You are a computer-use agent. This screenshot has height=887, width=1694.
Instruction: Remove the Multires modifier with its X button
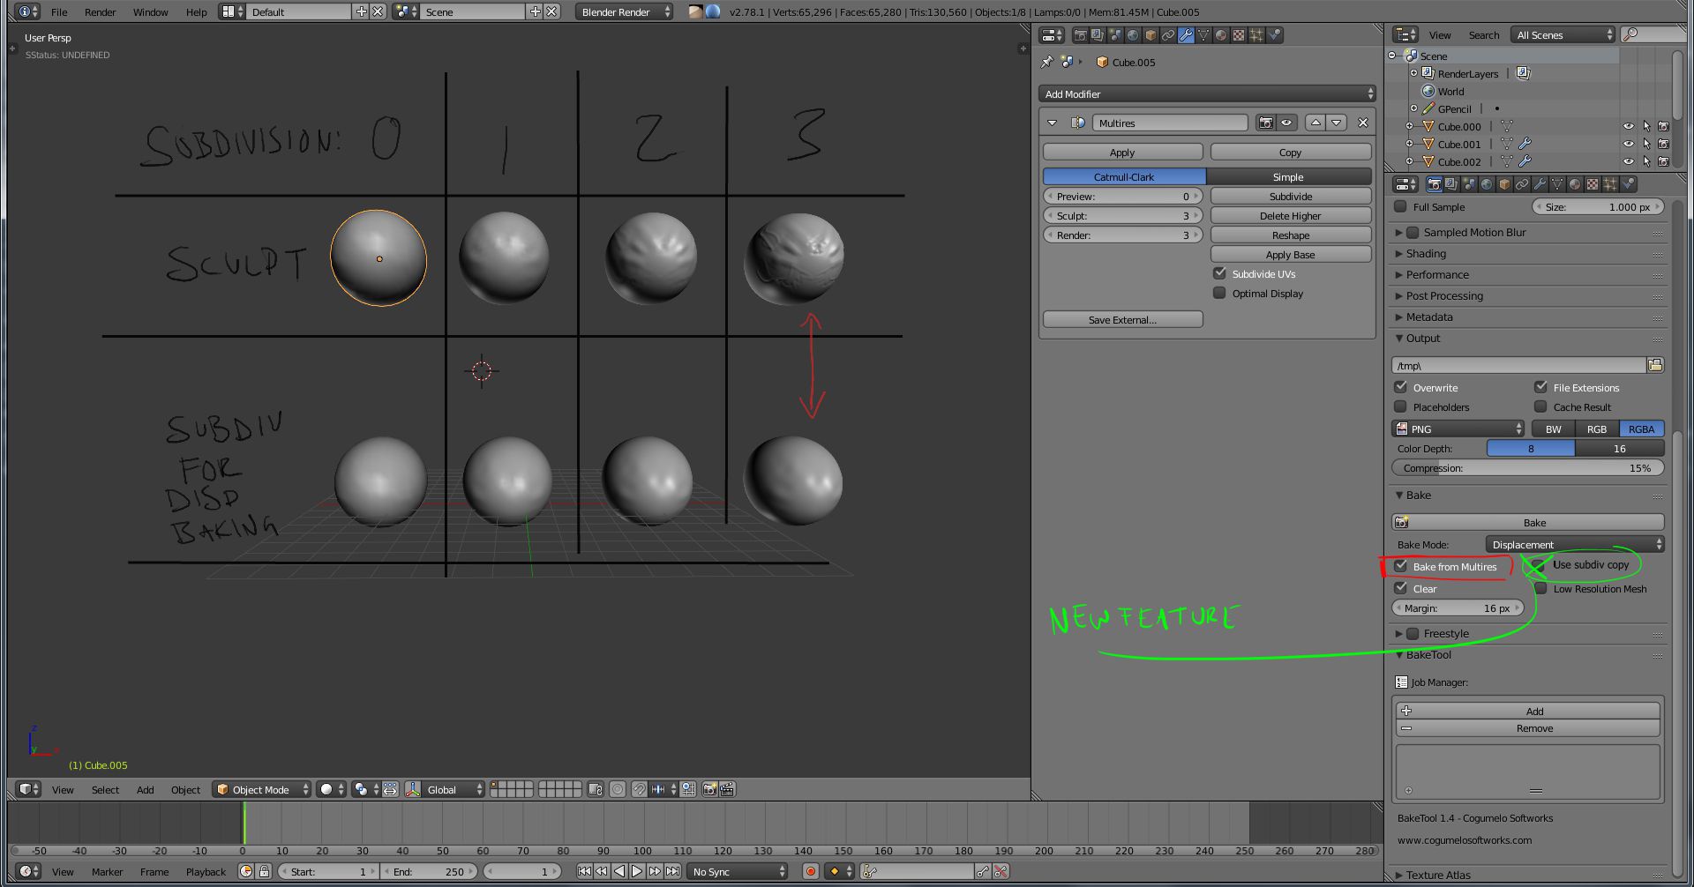coord(1363,123)
